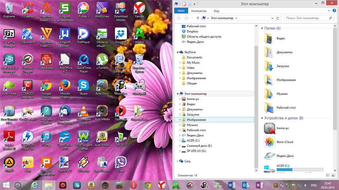Switch to details view layout button

click(328, 175)
